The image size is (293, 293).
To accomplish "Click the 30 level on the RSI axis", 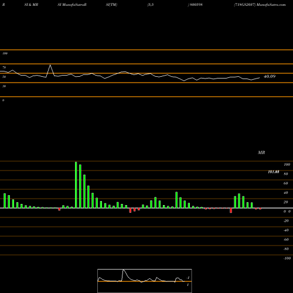I will tap(4, 86).
